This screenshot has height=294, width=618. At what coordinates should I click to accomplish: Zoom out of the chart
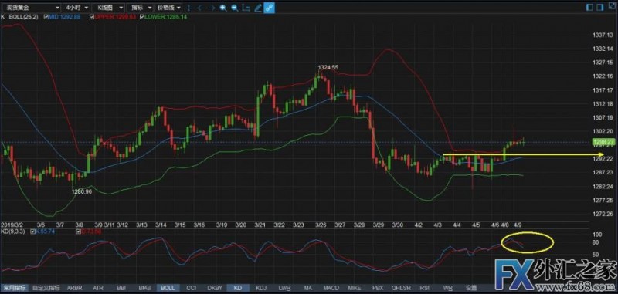tap(234, 8)
